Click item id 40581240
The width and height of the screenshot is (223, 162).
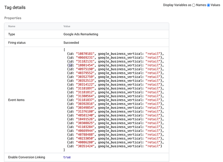85,115
